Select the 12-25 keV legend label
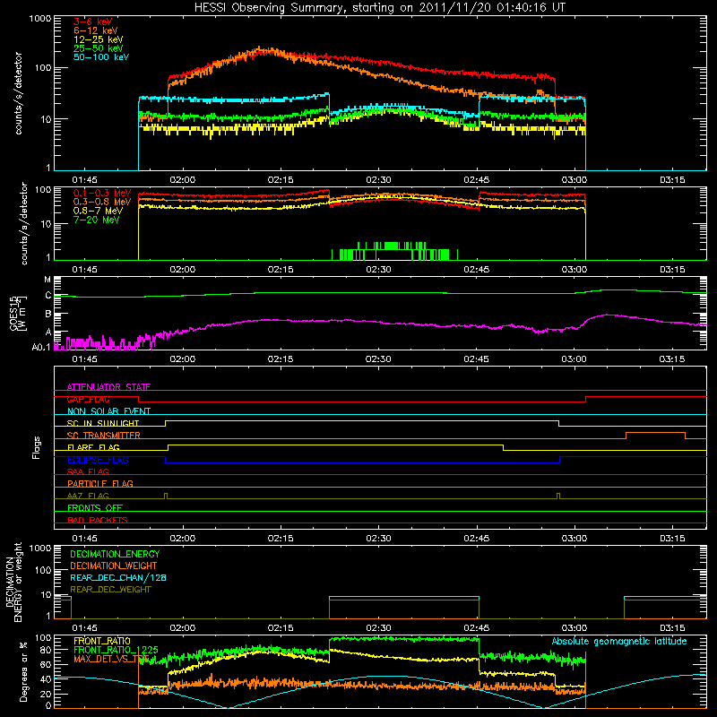The width and height of the screenshot is (717, 717). point(98,39)
